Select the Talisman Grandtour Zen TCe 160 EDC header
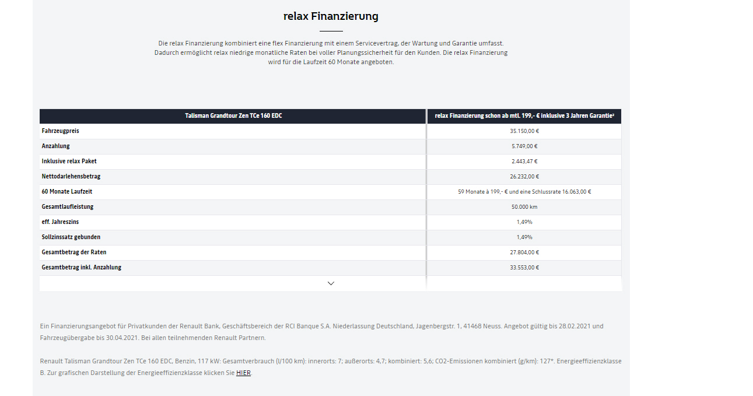753x396 pixels. point(233,116)
